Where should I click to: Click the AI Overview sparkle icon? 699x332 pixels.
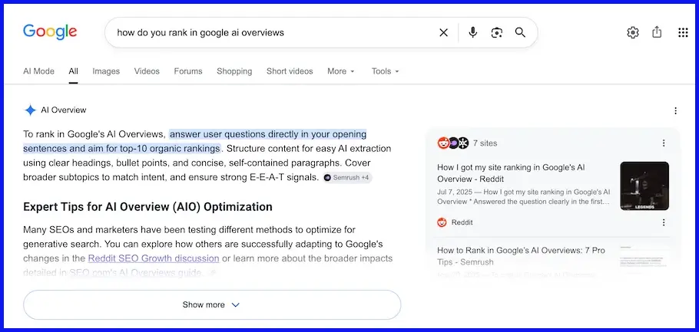click(x=30, y=110)
